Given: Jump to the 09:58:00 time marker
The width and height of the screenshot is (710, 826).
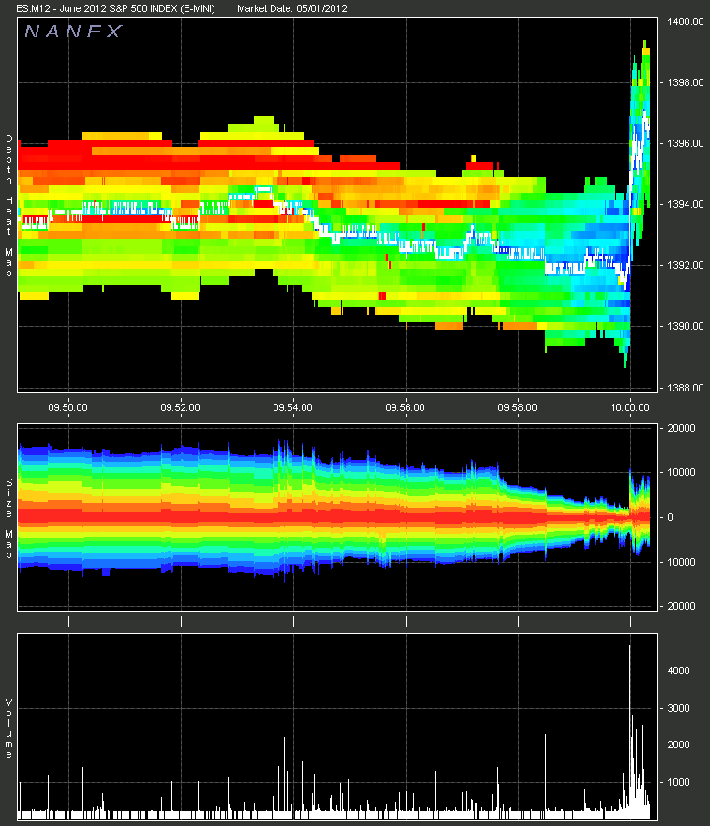Looking at the screenshot, I should (x=517, y=407).
